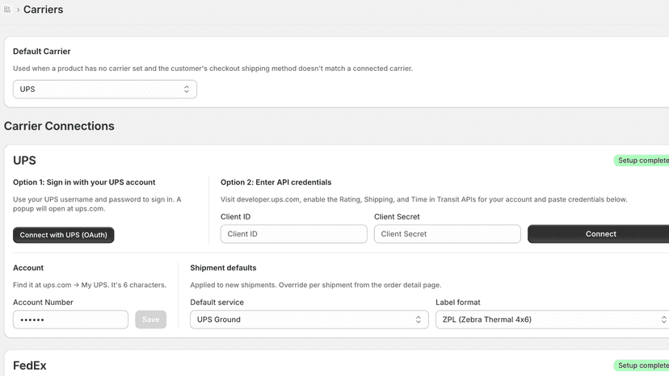
Task: Click the Carrier Connections heading
Action: 59,126
